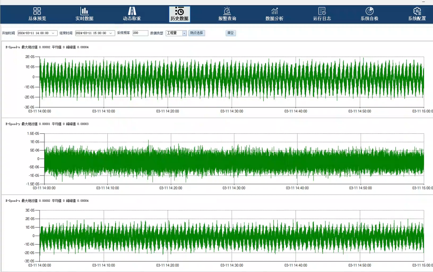Image resolution: width=433 pixels, height=272 pixels.
Task: Click the E-Speed-y waveform chart
Action: 234,159
